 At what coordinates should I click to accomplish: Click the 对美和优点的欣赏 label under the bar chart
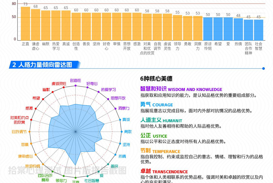click(x=147, y=48)
